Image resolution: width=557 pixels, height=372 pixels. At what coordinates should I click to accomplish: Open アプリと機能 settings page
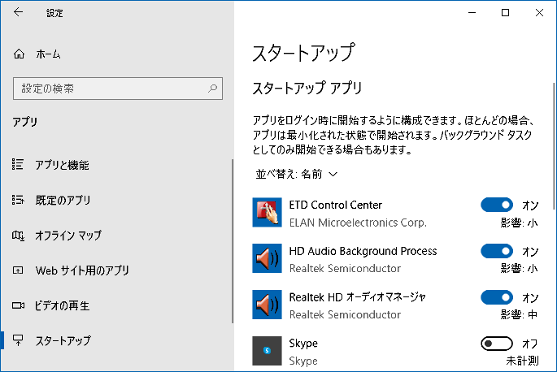coord(62,165)
